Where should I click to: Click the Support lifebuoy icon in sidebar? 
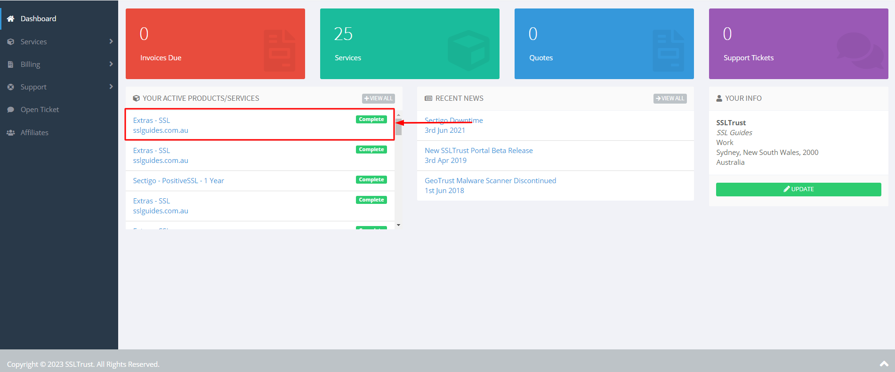10,87
